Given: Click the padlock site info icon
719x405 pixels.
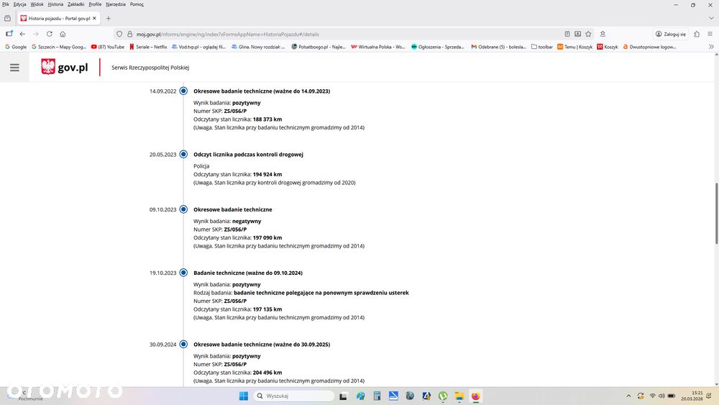Looking at the screenshot, I should point(129,34).
